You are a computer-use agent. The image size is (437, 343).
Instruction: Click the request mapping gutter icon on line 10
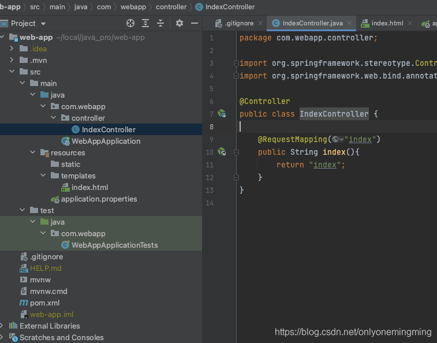(x=222, y=152)
